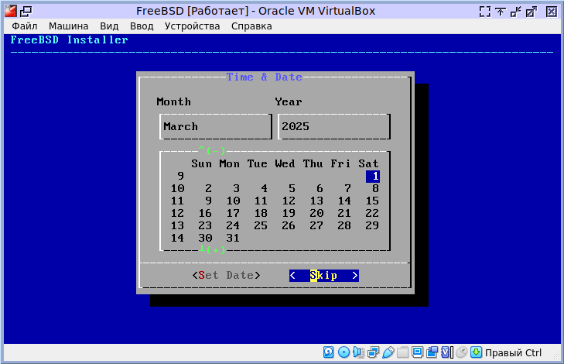Click the maximize window arrow icon in the title bar

coord(532,12)
